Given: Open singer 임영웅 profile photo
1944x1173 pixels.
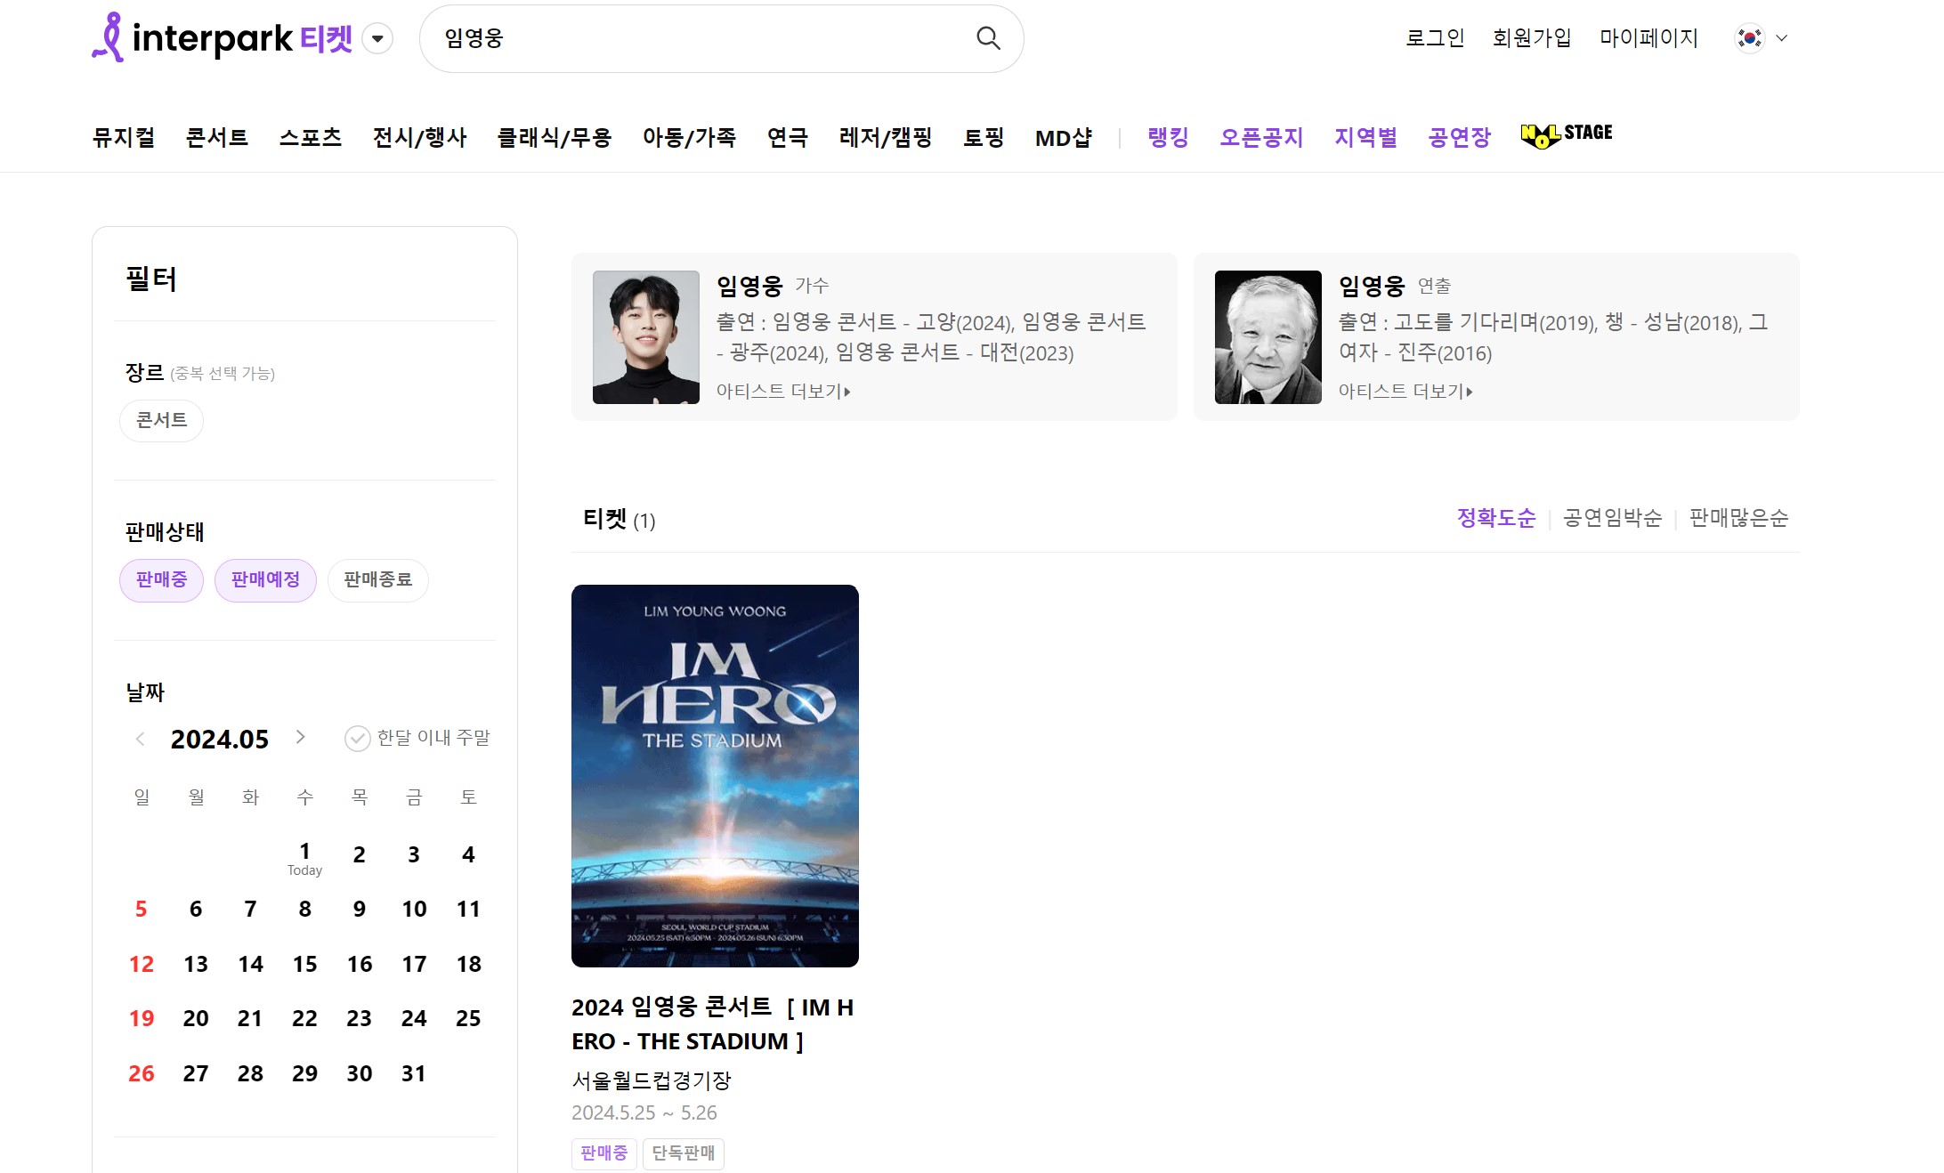Looking at the screenshot, I should coord(645,337).
